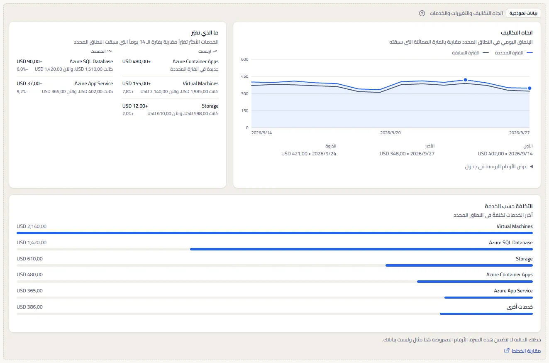Click the التكلفة حسب الخدمة card title
Image resolution: width=549 pixels, height=363 pixels.
point(509,206)
